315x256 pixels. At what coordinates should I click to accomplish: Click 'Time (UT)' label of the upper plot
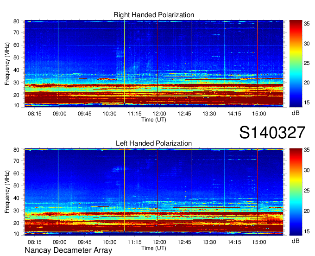(154, 120)
